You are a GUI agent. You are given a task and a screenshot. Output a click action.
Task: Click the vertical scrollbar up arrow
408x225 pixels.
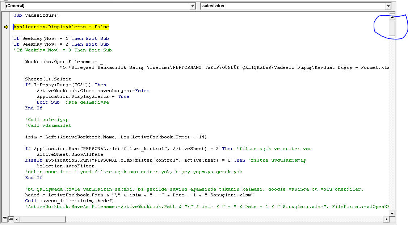coord(392,17)
